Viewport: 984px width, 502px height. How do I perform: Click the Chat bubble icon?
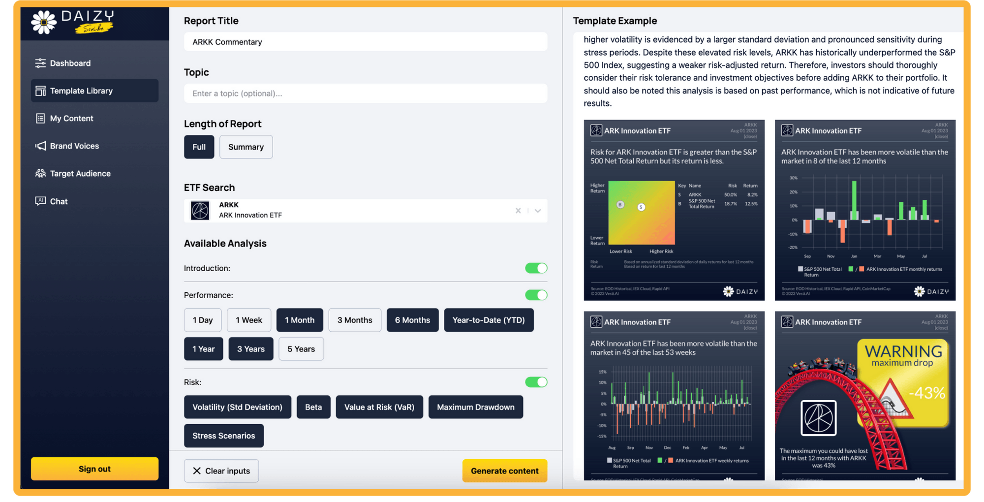tap(40, 201)
